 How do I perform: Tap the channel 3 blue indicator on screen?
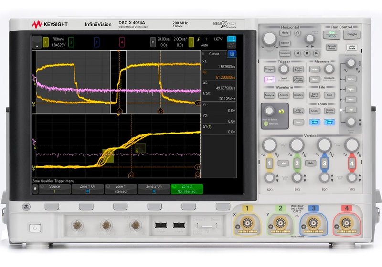click(96, 42)
